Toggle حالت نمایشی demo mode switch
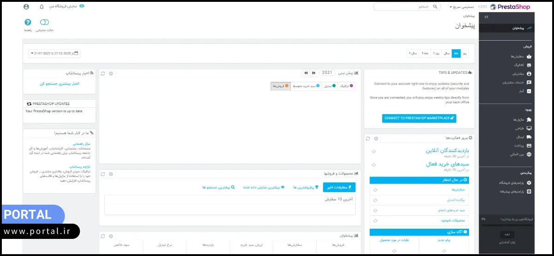 click(x=44, y=22)
